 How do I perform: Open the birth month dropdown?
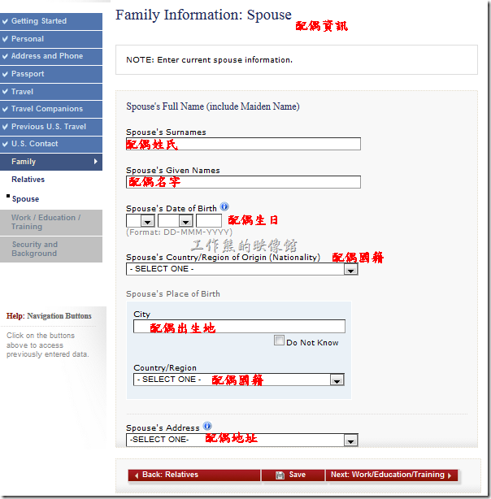pos(176,220)
